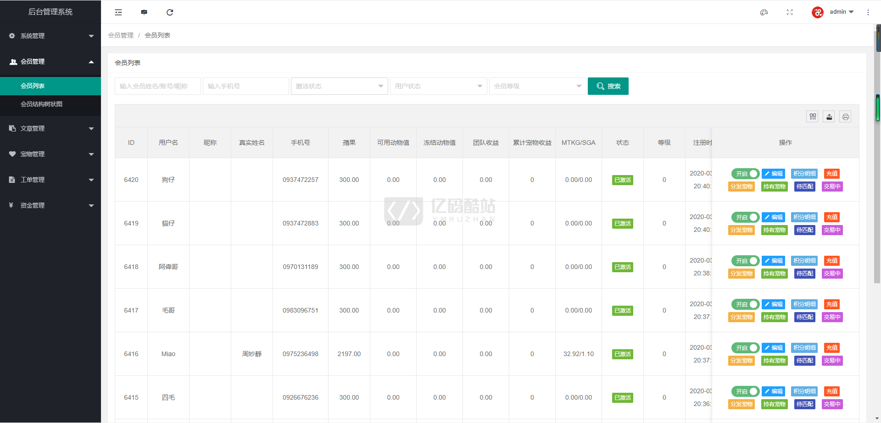Click the users icon beside 会员管理
Viewport: 881px width, 423px height.
tap(13, 61)
